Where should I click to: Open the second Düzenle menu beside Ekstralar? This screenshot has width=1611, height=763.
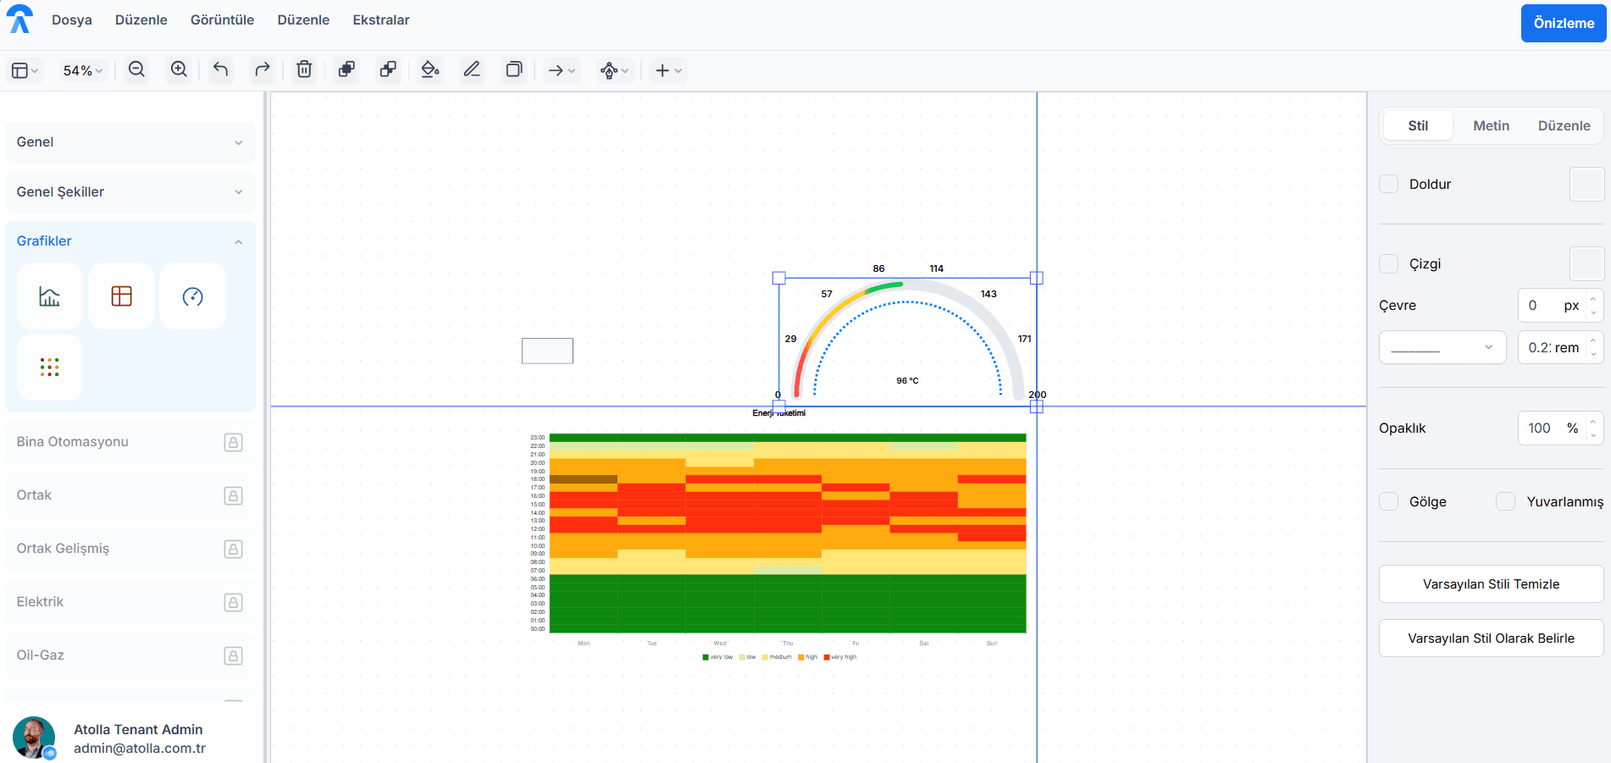(x=303, y=19)
